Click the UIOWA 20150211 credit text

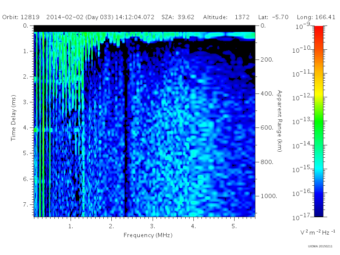click(320, 246)
